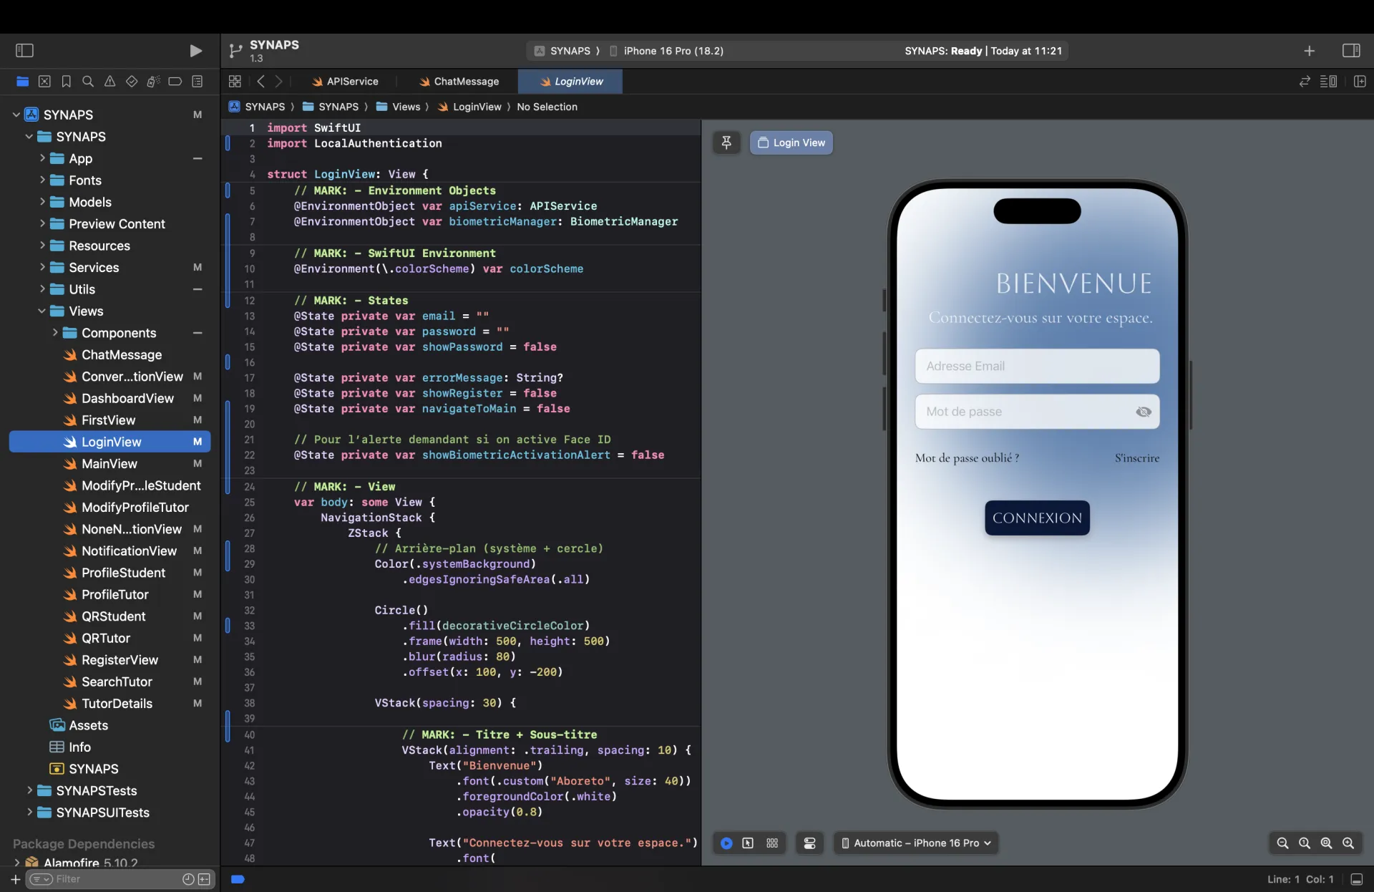Zoom canvas to fit
1374x892 pixels.
click(x=1326, y=843)
